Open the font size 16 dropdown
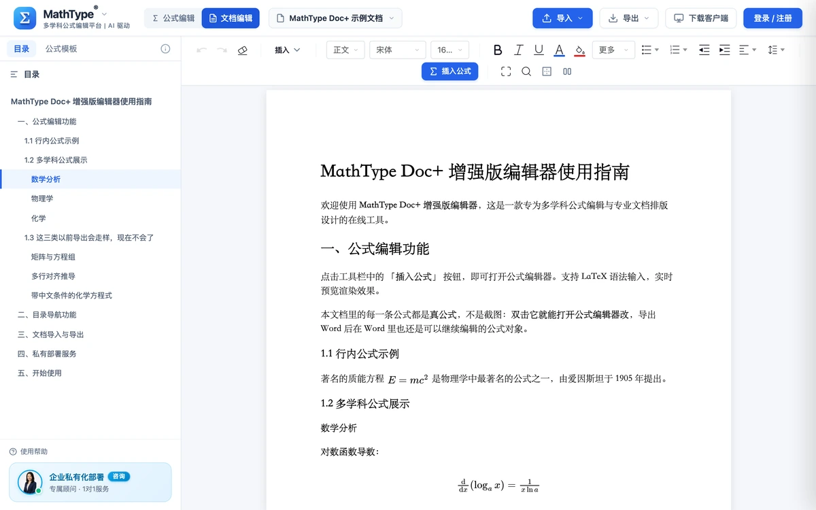Viewport: 816px width, 510px height. click(449, 50)
